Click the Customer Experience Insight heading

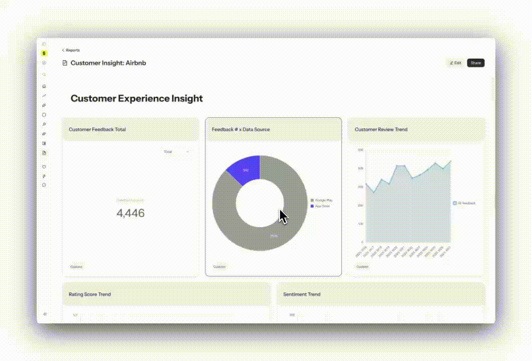137,98
